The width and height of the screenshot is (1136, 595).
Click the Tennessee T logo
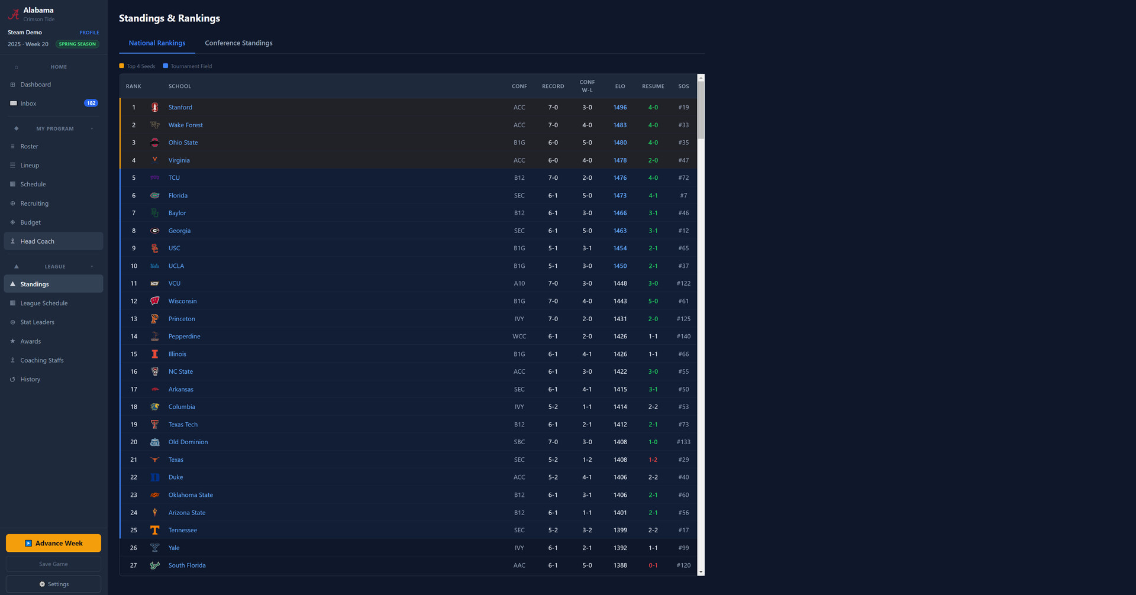(x=154, y=531)
